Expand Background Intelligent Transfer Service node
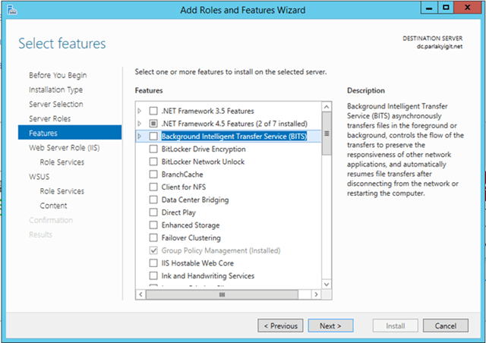 140,137
